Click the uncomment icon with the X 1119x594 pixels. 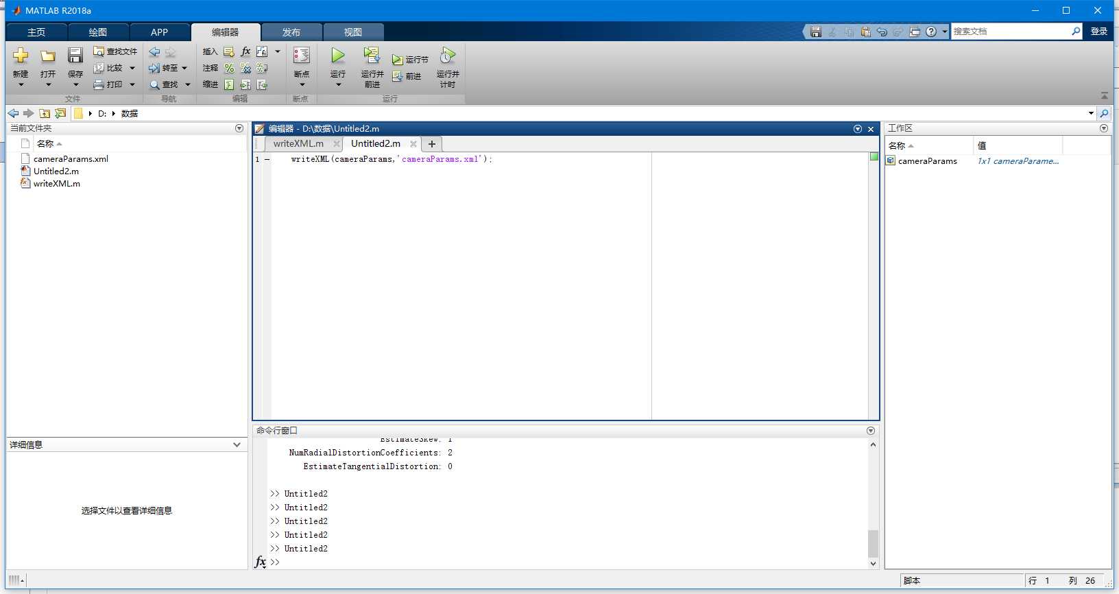245,68
